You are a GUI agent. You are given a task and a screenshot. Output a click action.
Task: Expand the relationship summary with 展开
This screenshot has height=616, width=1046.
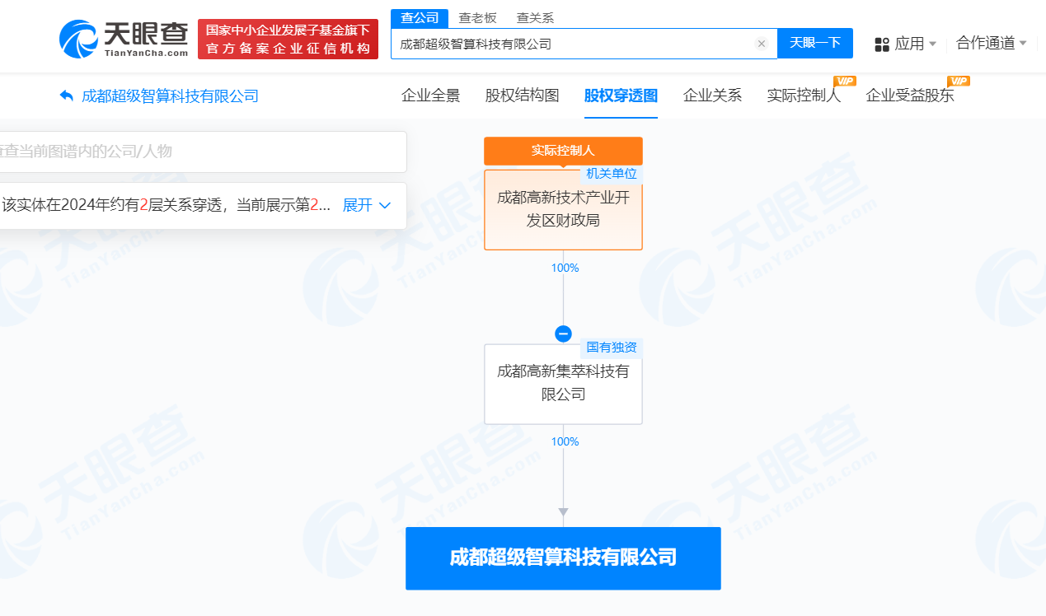(x=366, y=205)
